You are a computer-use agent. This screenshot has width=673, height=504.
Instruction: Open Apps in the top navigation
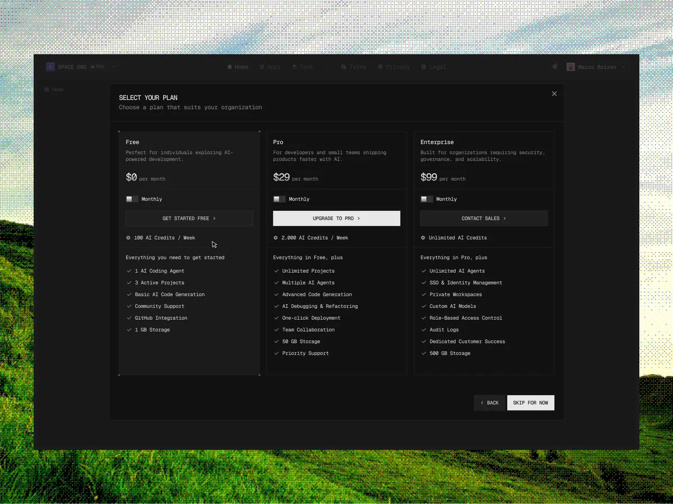pos(270,67)
